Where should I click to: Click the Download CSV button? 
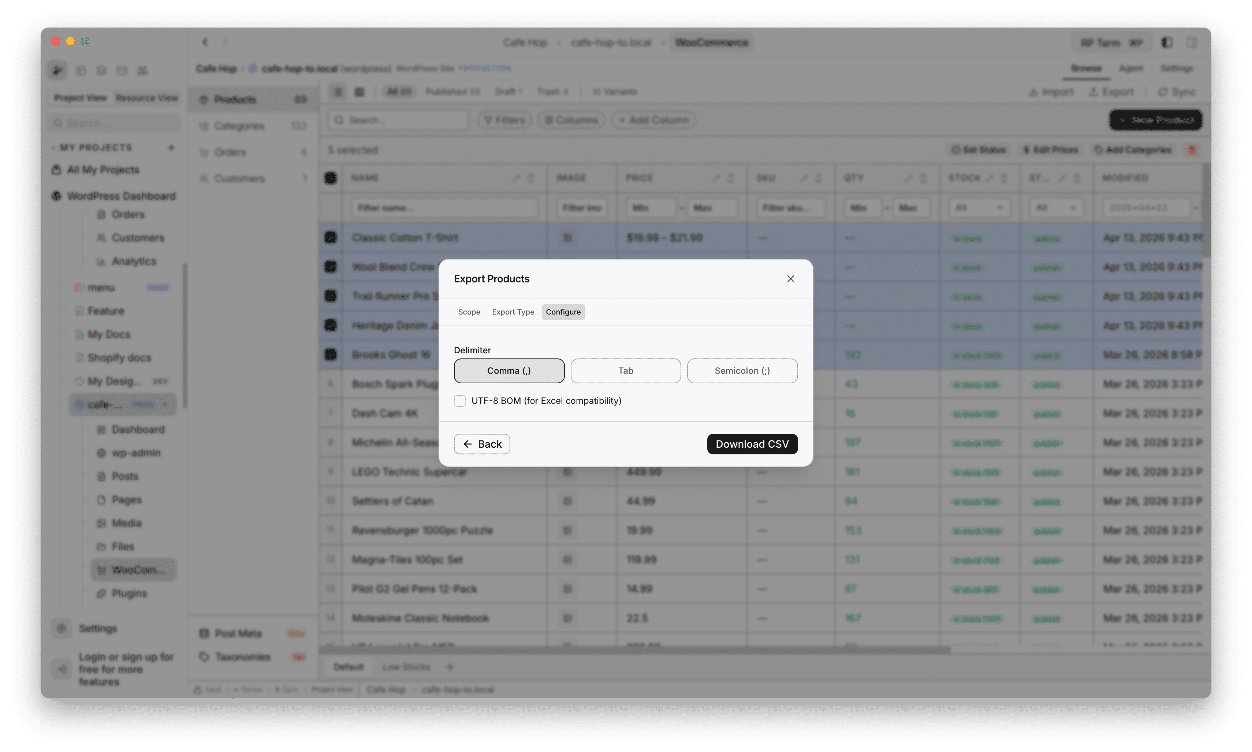(x=752, y=443)
